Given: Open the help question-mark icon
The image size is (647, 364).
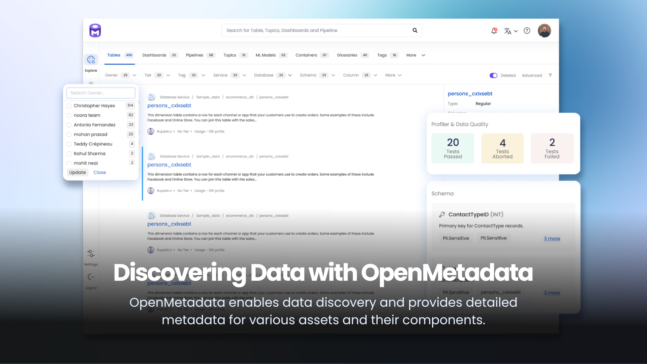Looking at the screenshot, I should pos(527,31).
